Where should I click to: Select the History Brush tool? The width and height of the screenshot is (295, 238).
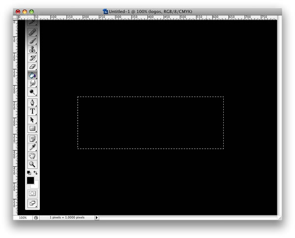[x=32, y=58]
